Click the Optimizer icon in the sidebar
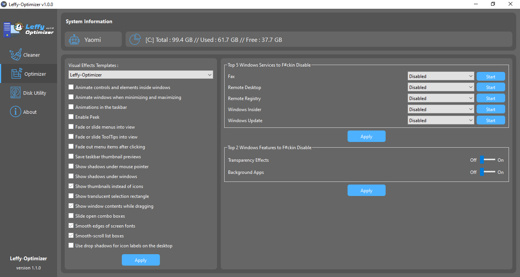The height and width of the screenshot is (277, 520). click(x=16, y=73)
